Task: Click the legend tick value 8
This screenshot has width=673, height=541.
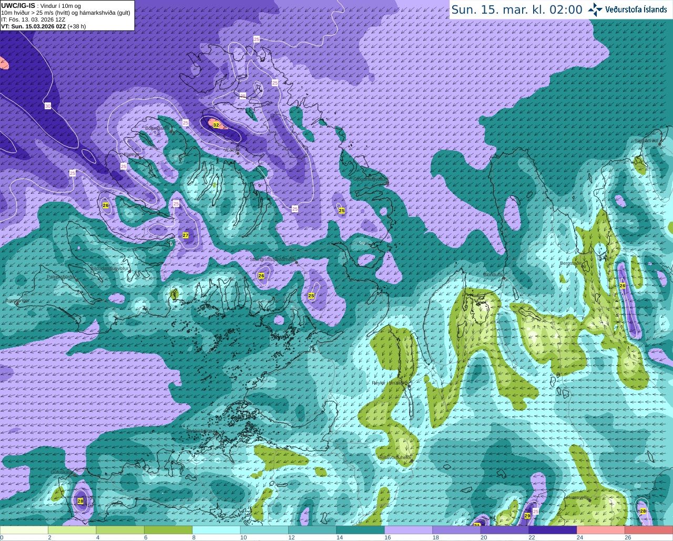Action: [x=193, y=537]
